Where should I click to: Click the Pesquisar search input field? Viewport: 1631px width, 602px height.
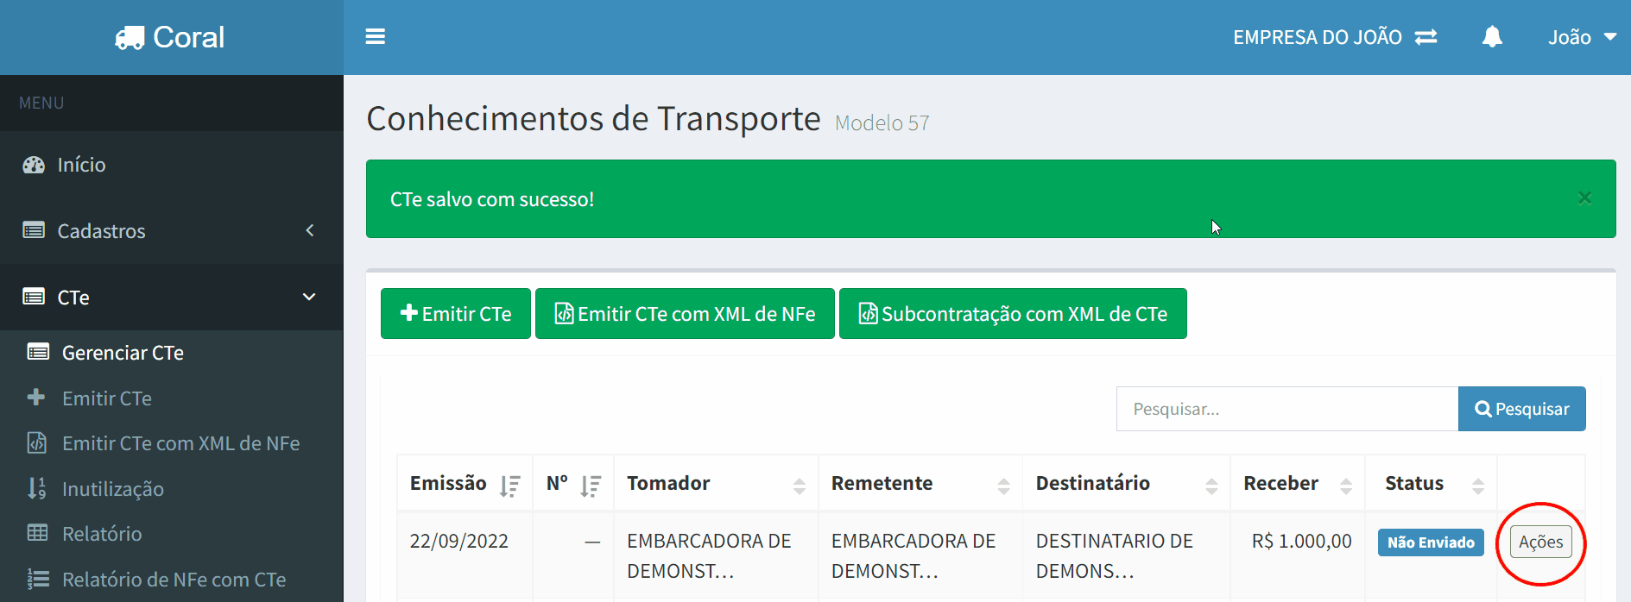1286,409
